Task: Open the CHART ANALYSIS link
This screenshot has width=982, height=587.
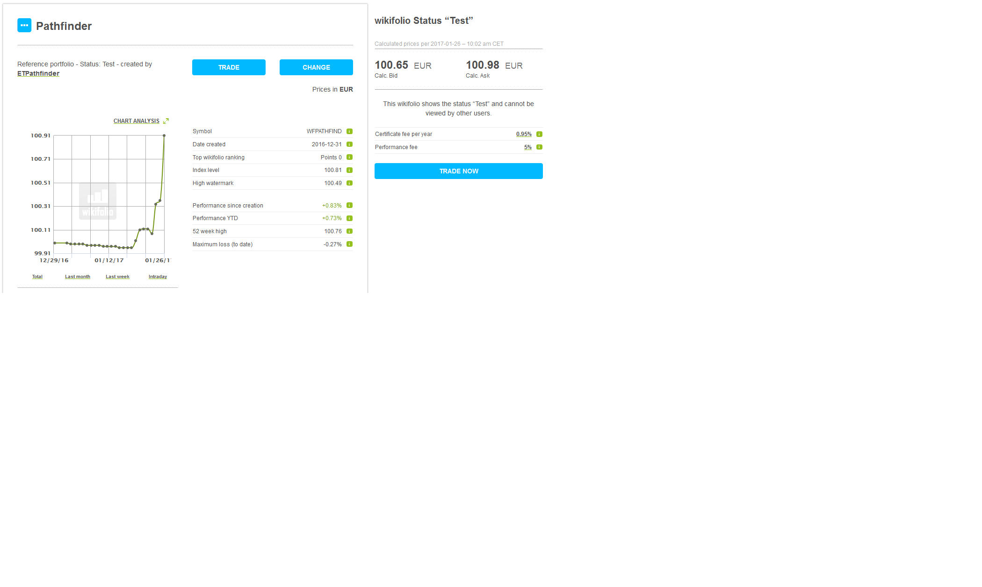Action: tap(136, 121)
